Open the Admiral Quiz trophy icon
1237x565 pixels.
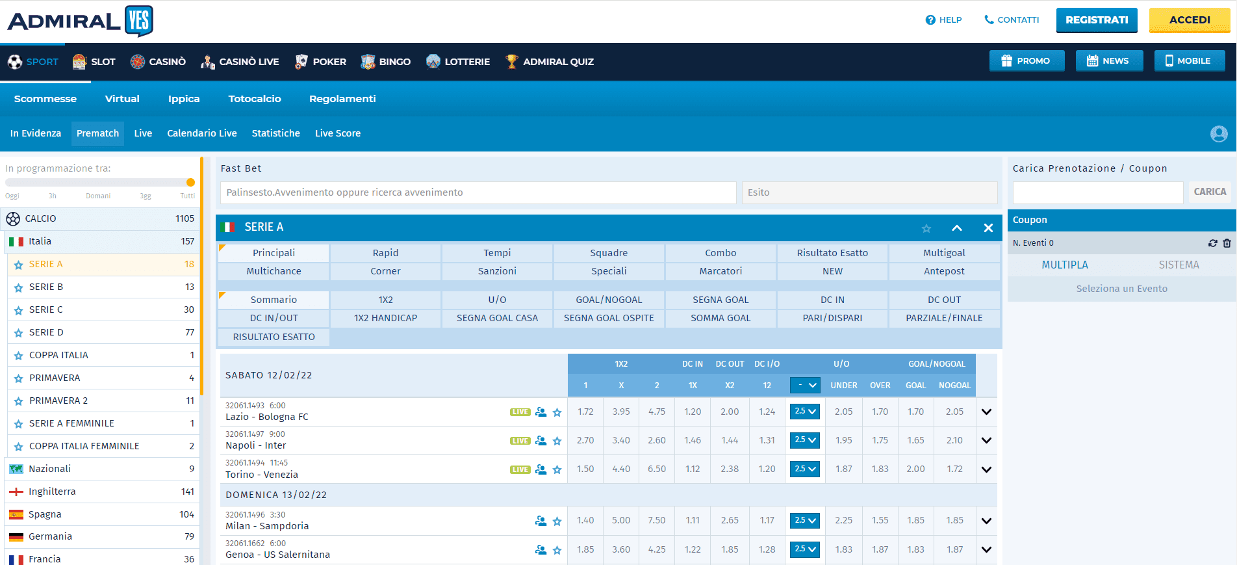(512, 62)
